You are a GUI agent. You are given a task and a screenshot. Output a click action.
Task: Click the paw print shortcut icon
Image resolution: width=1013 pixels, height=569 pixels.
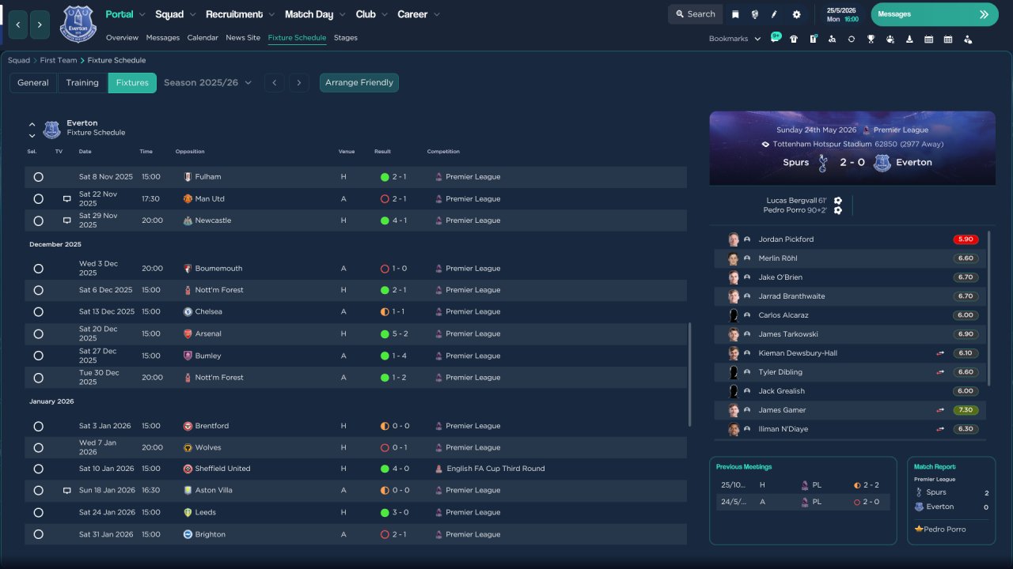click(x=890, y=39)
